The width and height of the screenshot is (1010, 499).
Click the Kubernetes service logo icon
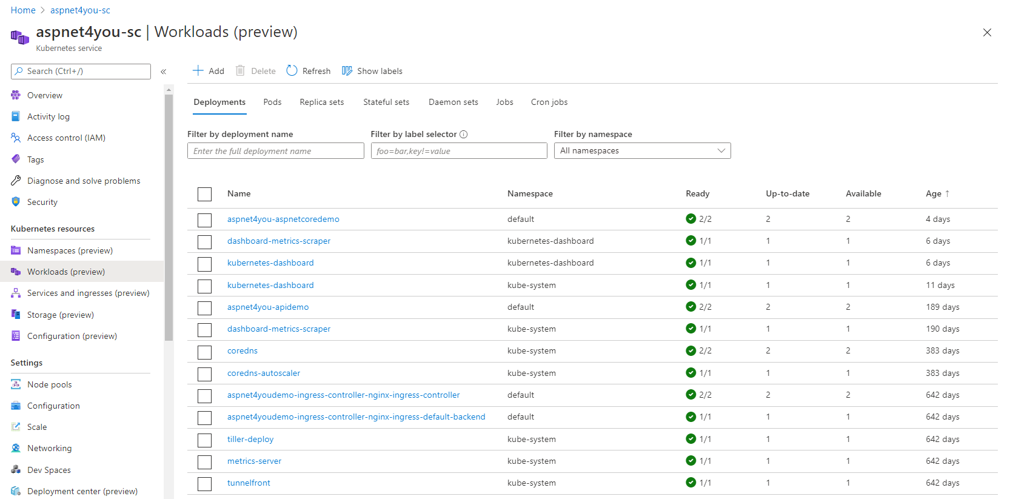[x=20, y=38]
